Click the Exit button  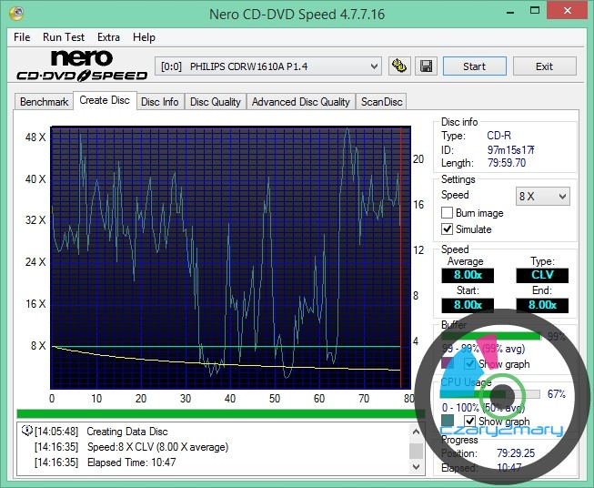click(x=544, y=66)
